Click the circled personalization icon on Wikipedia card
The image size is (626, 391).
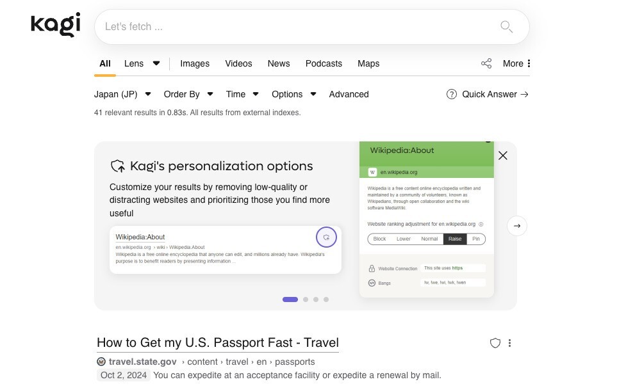326,237
